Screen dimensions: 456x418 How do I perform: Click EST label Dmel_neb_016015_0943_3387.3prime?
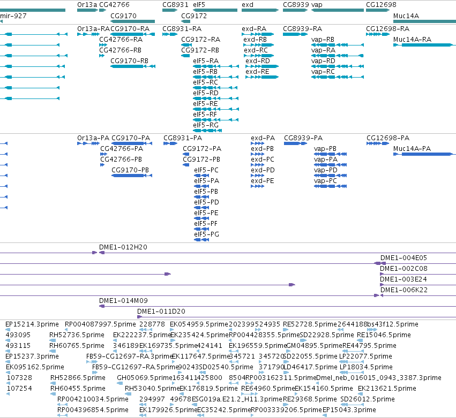pyautogui.click(x=379, y=378)
